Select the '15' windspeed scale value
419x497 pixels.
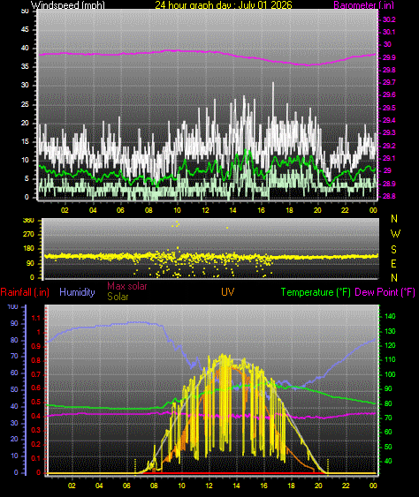[25, 141]
